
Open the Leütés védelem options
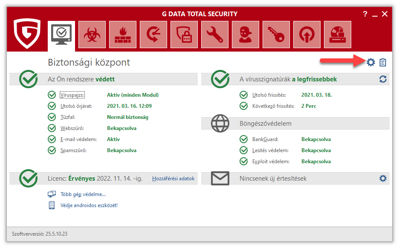(x=270, y=150)
